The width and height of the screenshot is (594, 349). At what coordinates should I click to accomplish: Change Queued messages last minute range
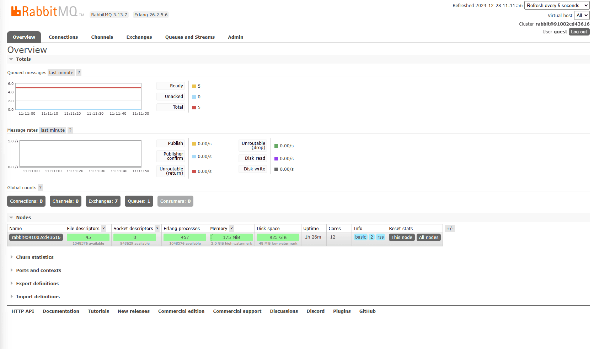point(61,72)
